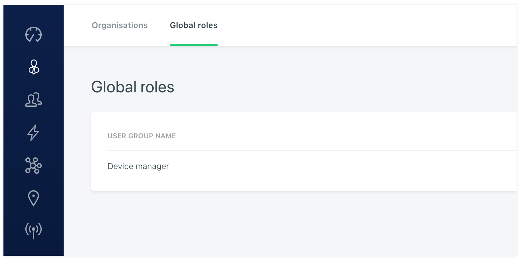520x260 pixels.
Task: Sort by the USER GROUP NAME column header
Action: 142,136
